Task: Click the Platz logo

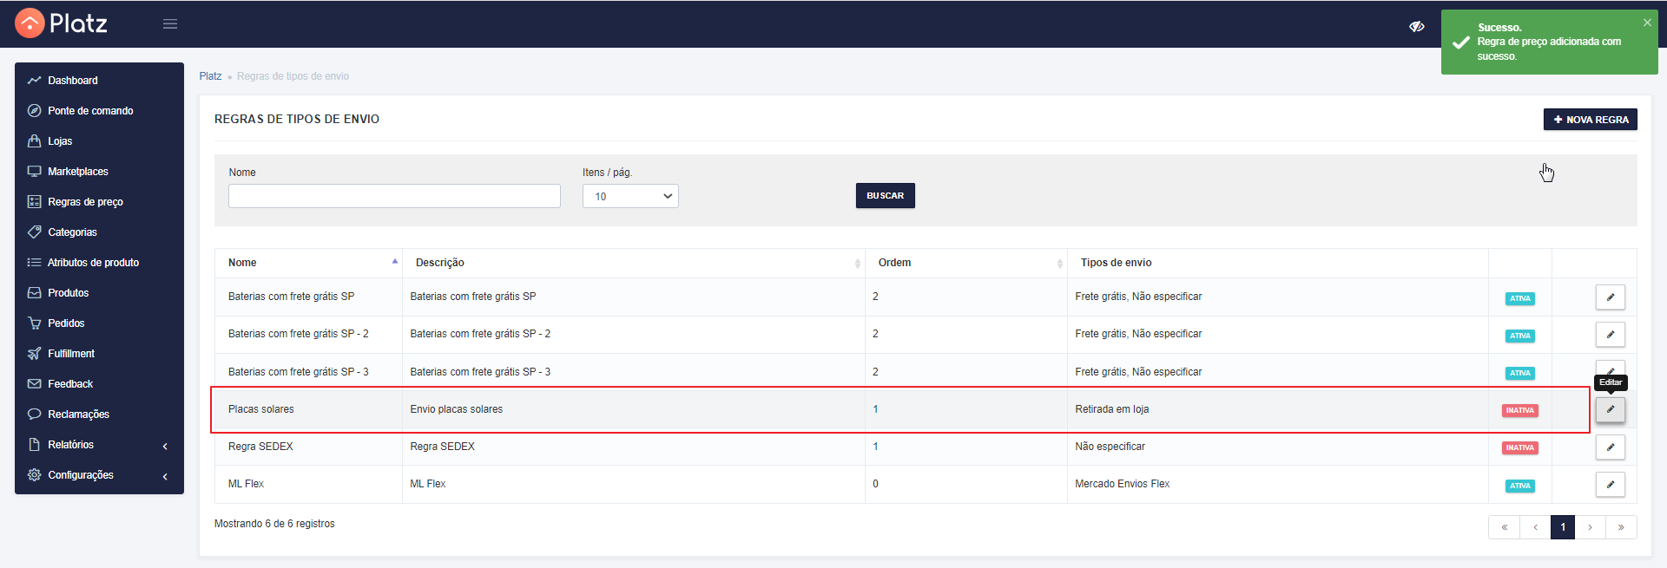Action: (x=62, y=23)
